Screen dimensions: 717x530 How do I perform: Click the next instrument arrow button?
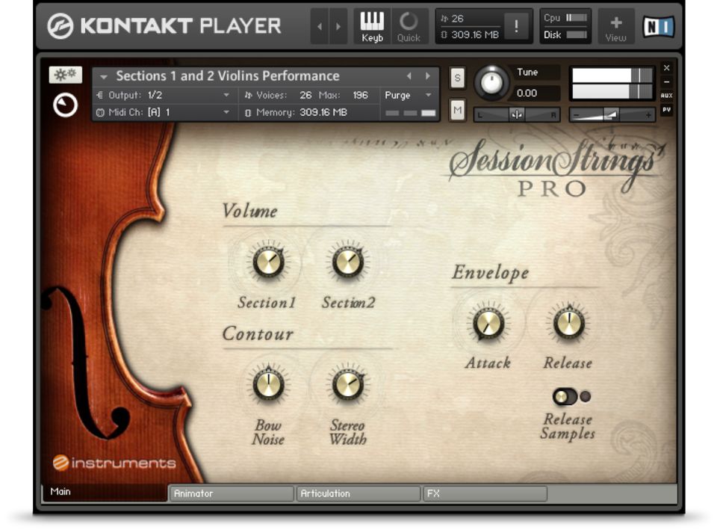click(x=426, y=76)
